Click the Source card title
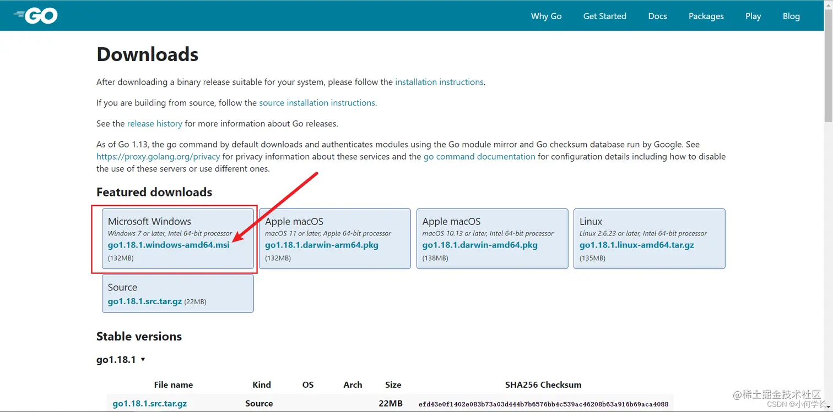 click(122, 287)
